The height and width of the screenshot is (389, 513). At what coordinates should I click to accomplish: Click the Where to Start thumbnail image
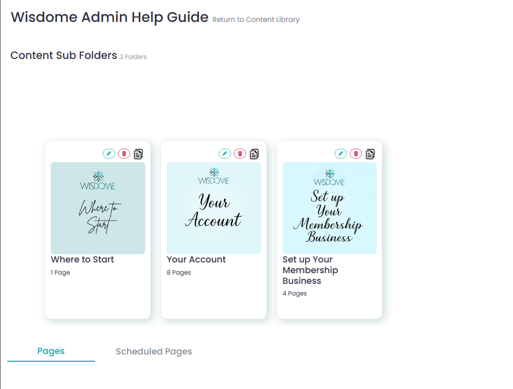(98, 208)
